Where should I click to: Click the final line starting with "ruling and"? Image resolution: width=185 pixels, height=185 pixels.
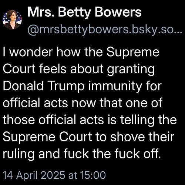[82, 154]
